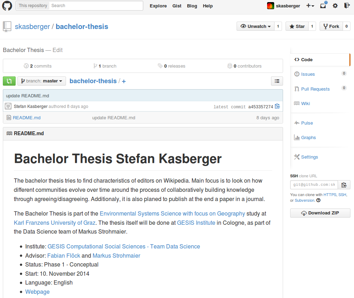Click the Pulse sidebar icon

297,123
